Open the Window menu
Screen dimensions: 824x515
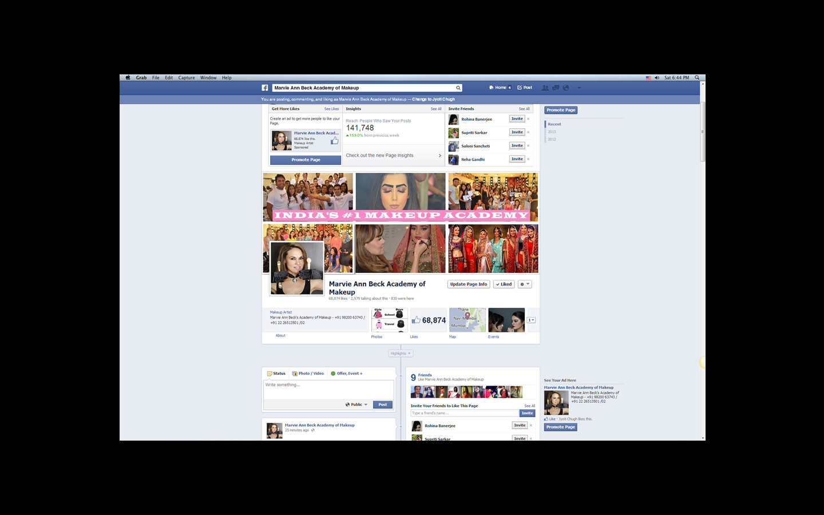[208, 78]
